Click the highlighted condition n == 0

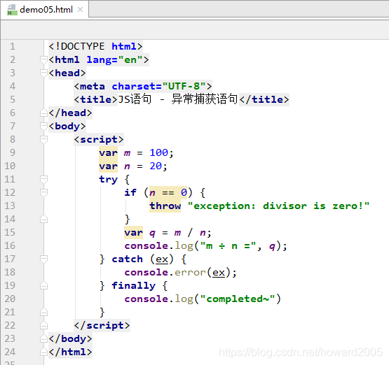pos(168,192)
